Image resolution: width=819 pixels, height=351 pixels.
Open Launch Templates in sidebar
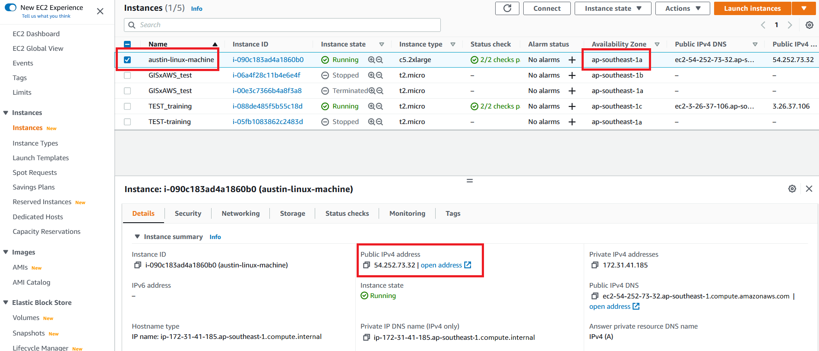41,158
